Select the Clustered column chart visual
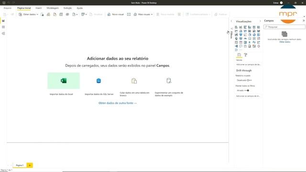 [x=250, y=27]
